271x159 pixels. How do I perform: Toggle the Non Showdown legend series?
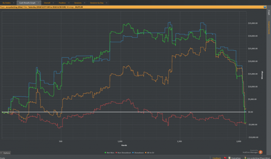pyautogui.click(x=123, y=153)
